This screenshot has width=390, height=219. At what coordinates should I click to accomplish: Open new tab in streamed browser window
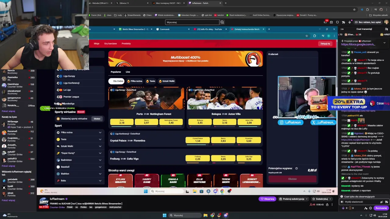269,29
